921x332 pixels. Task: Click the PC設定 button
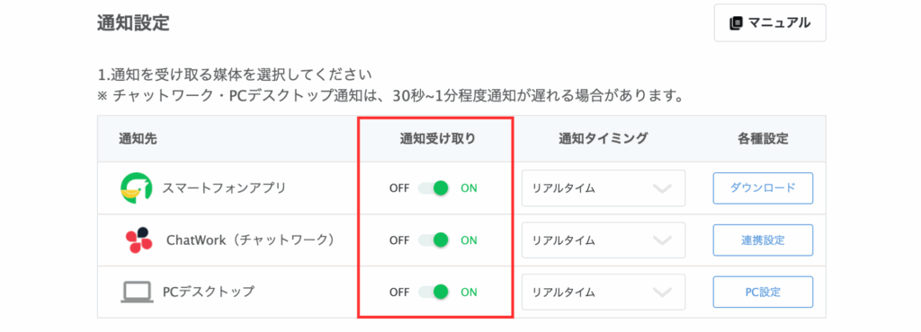[x=763, y=292]
